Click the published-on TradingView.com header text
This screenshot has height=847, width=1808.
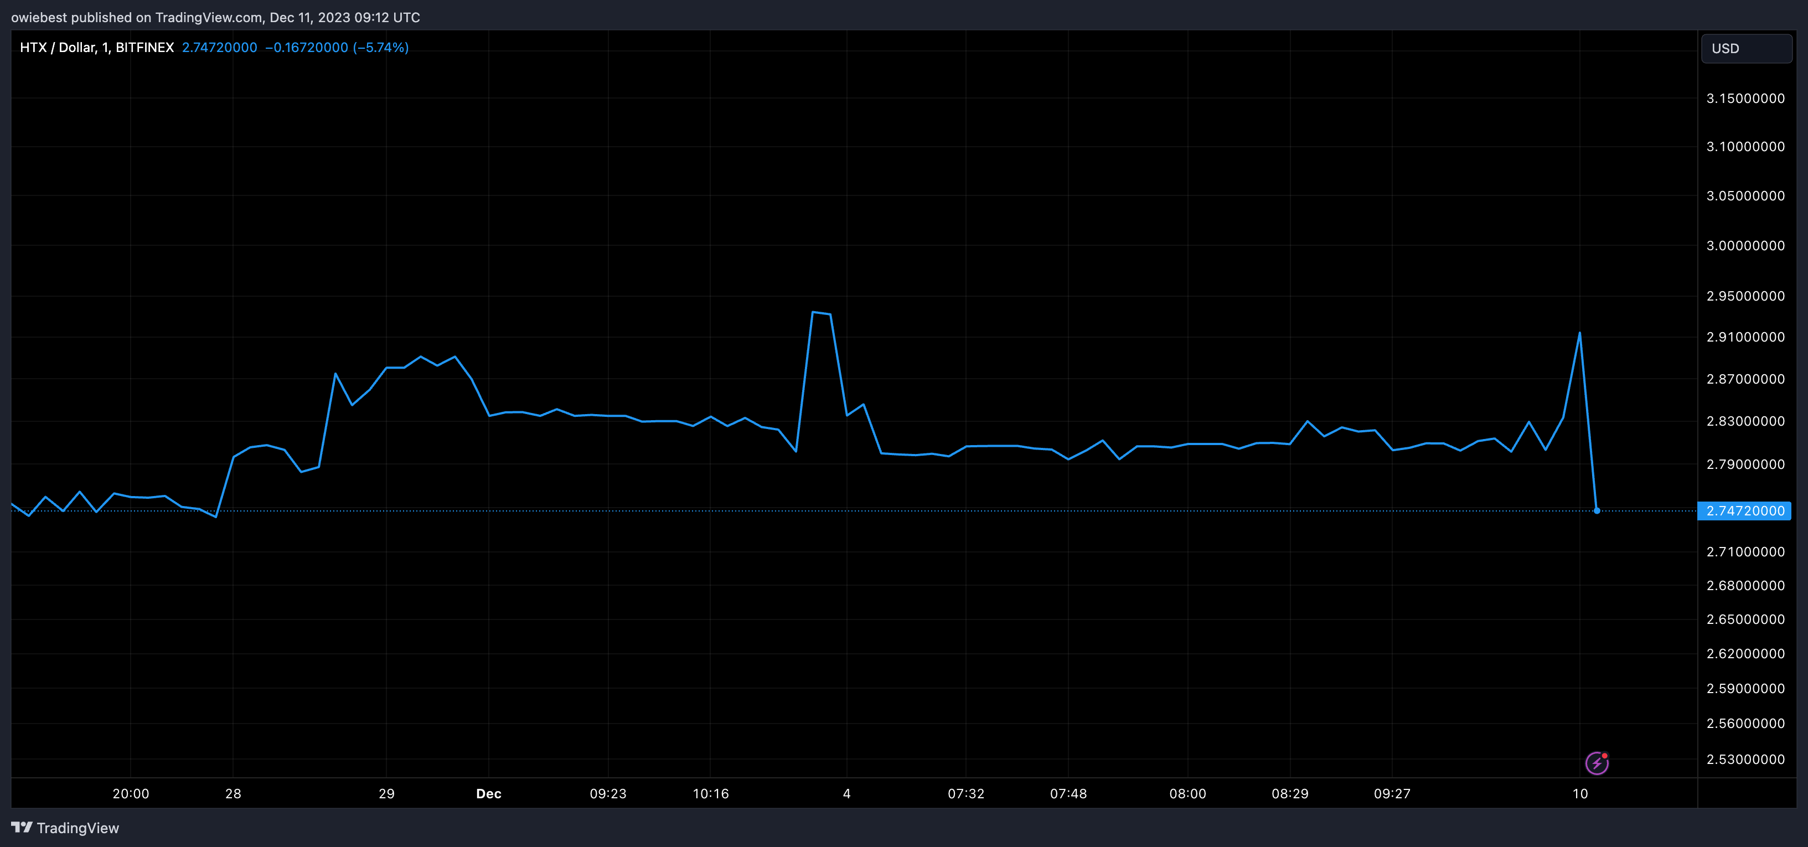215,17
